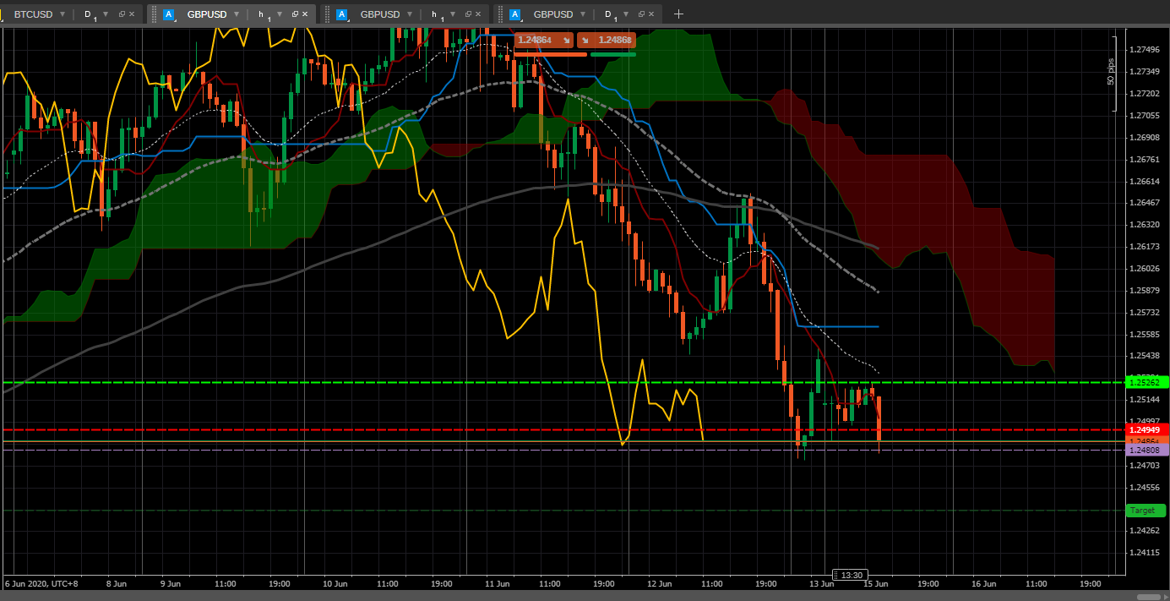Click the Sell button at 1.24864
Viewport: 1170px width, 601px height.
tap(544, 40)
